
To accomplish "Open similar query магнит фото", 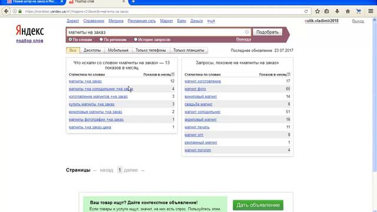I will click(x=195, y=89).
